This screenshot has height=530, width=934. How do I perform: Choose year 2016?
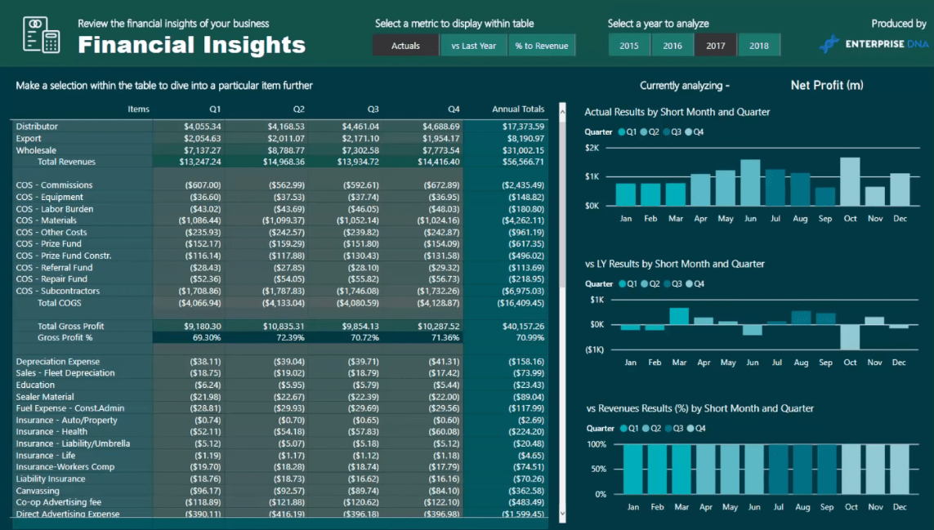click(x=673, y=45)
